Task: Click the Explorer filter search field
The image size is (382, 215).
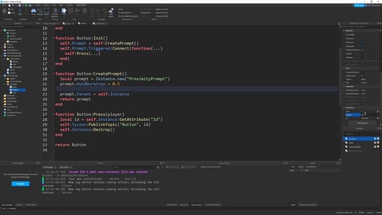Action: [20, 26]
